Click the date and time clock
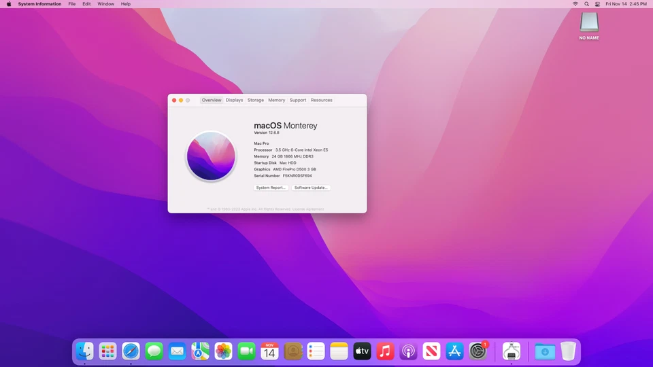Screen dimensions: 653x367 pos(626,4)
